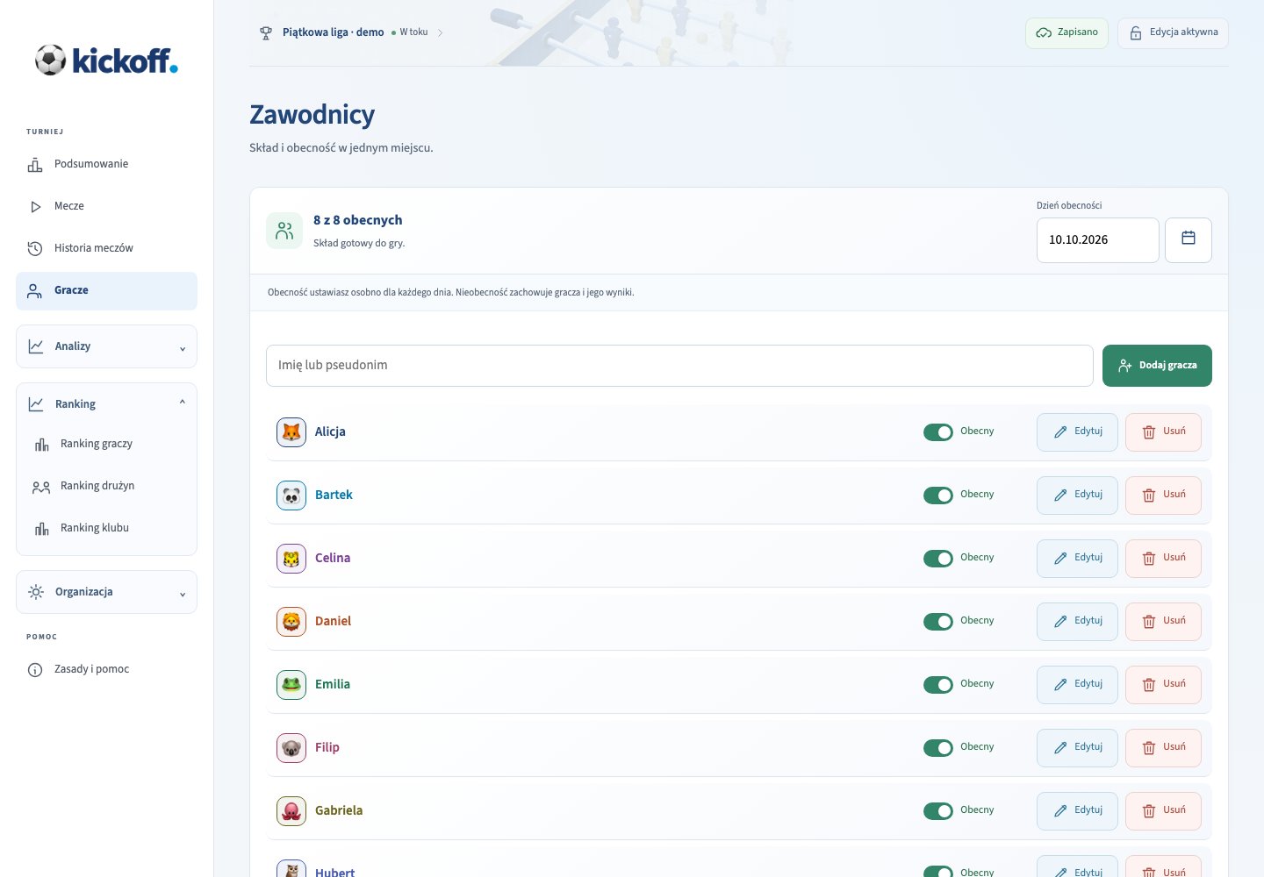Switch off Gabriela's presence
This screenshot has width=1264, height=877.
(938, 811)
